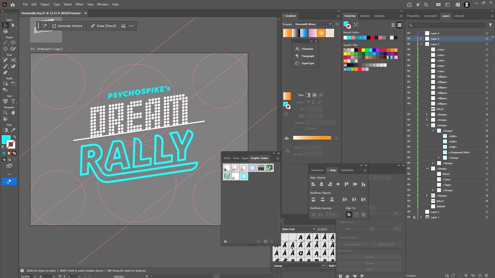
Task: Click New Graphic Style plus icon
Action: pos(266,241)
